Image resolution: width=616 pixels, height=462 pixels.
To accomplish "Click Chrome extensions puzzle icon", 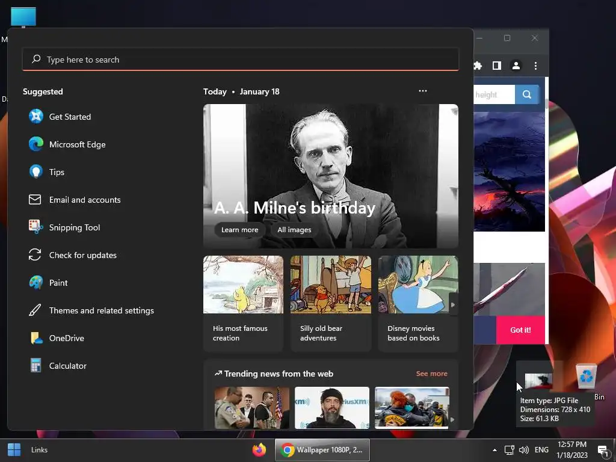I will pyautogui.click(x=478, y=66).
